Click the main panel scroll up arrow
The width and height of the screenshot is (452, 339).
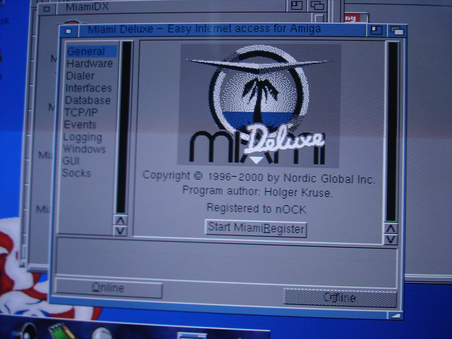click(391, 229)
